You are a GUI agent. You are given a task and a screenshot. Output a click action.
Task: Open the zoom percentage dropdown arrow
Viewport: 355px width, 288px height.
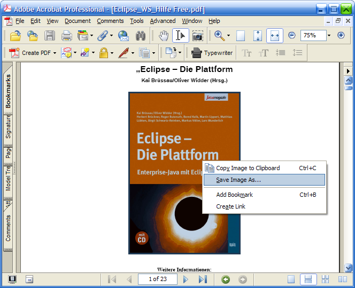pyautogui.click(x=329, y=35)
